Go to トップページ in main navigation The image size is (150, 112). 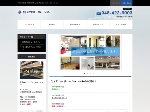point(29,24)
